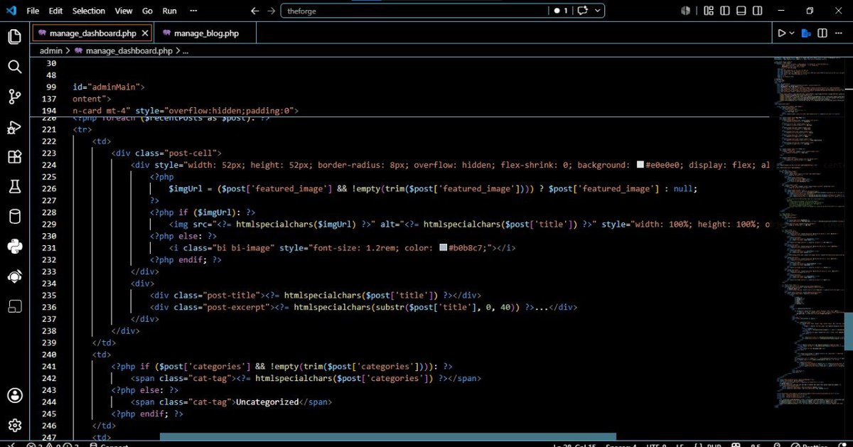Image resolution: width=853 pixels, height=447 pixels.
Task: Open the Copilot chat icon in title bar
Action: 583,11
